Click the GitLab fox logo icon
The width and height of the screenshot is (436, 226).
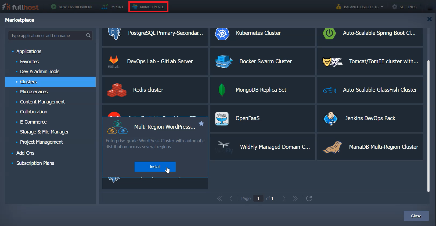point(114,60)
